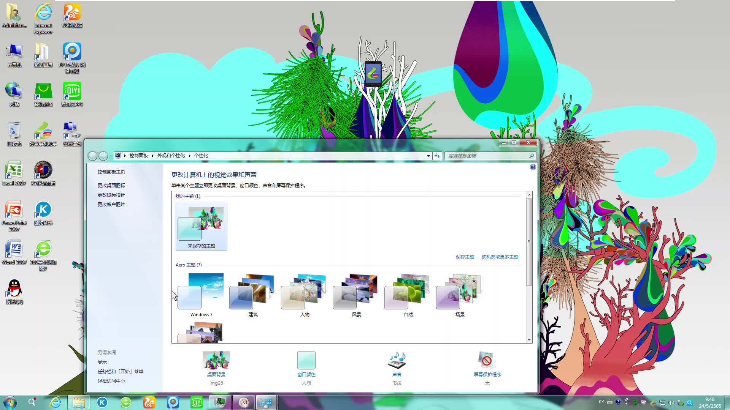Open the 桌面背景 img26 background icon
Image resolution: width=730 pixels, height=410 pixels.
click(216, 361)
